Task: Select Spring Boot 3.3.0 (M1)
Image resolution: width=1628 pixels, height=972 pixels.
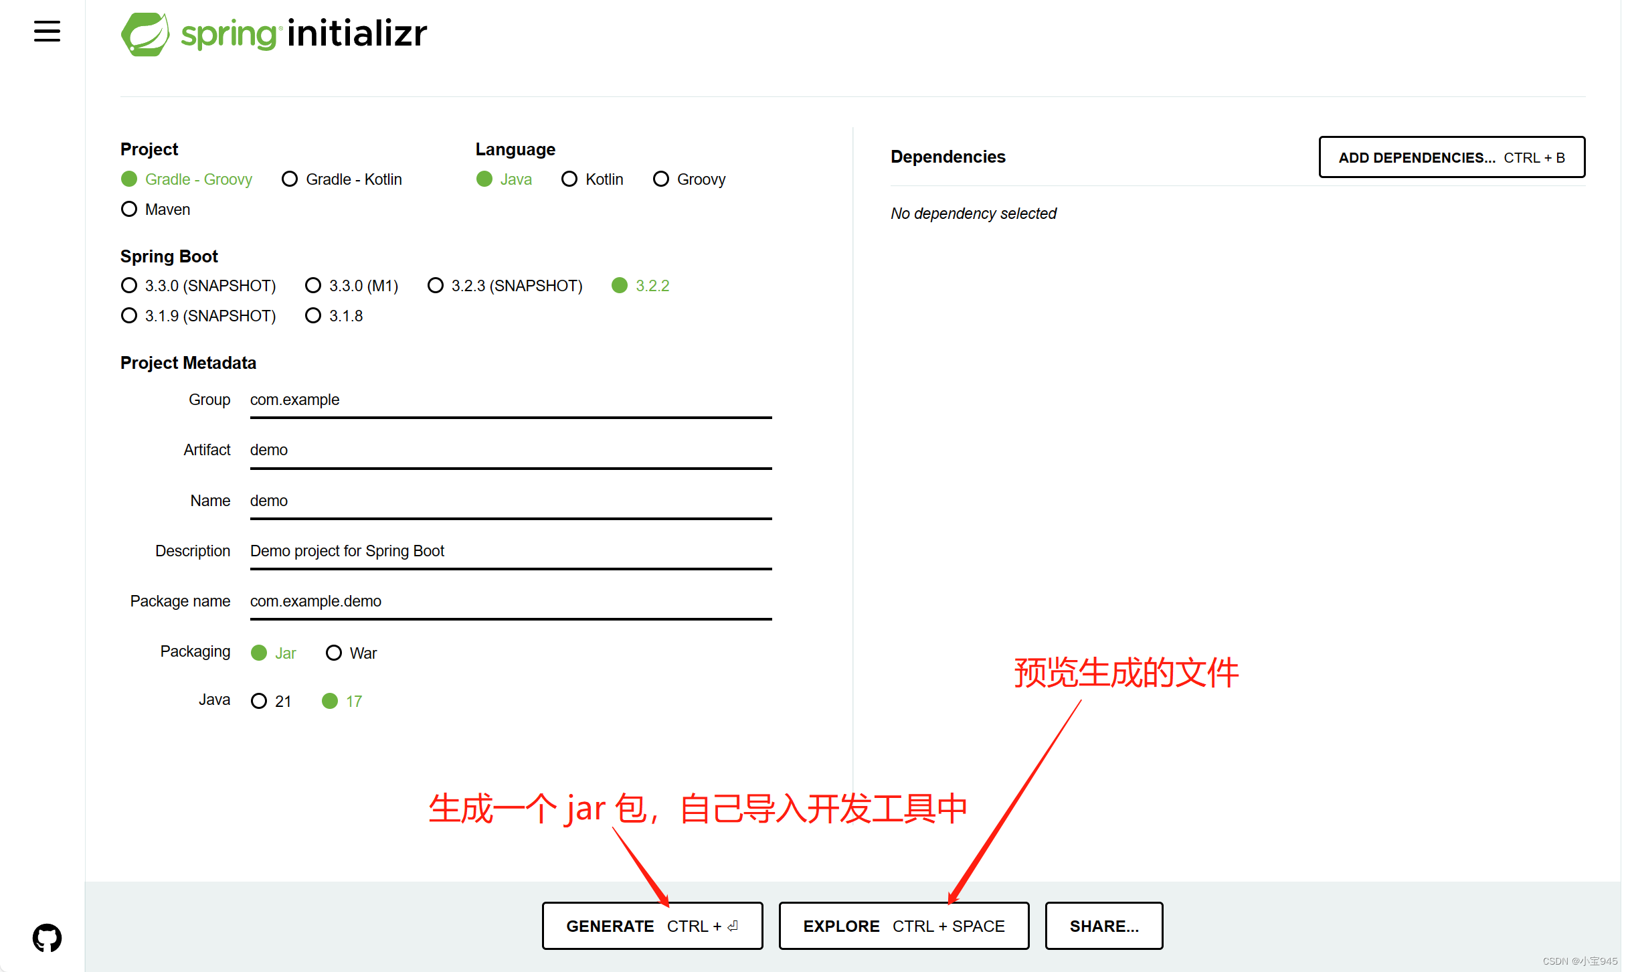Action: [351, 286]
